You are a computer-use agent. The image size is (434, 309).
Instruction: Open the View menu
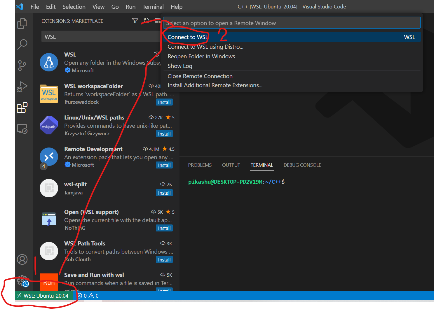coord(98,7)
